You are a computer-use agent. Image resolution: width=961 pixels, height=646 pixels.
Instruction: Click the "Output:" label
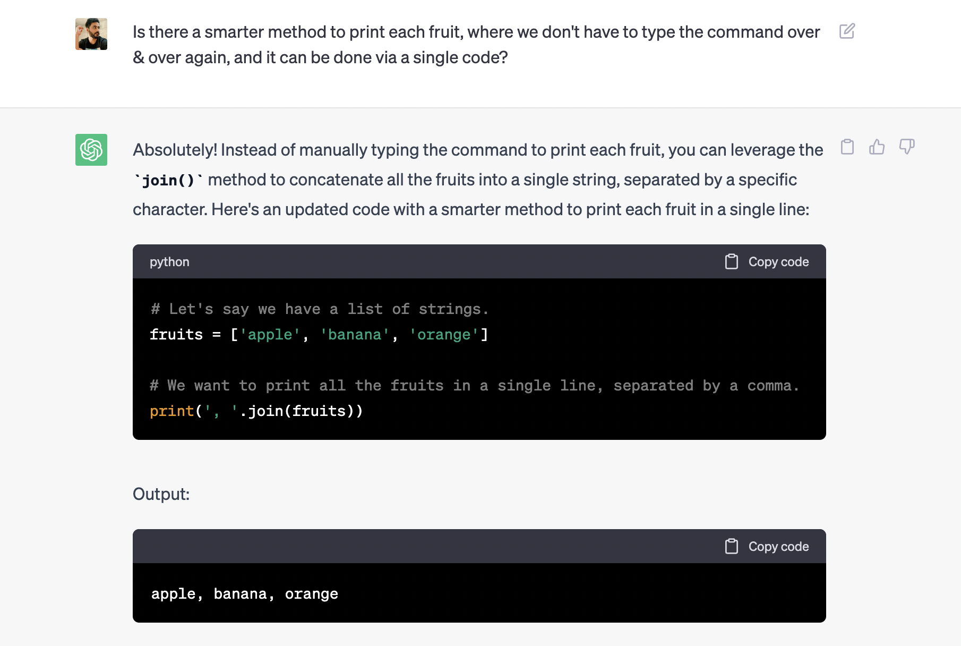160,494
